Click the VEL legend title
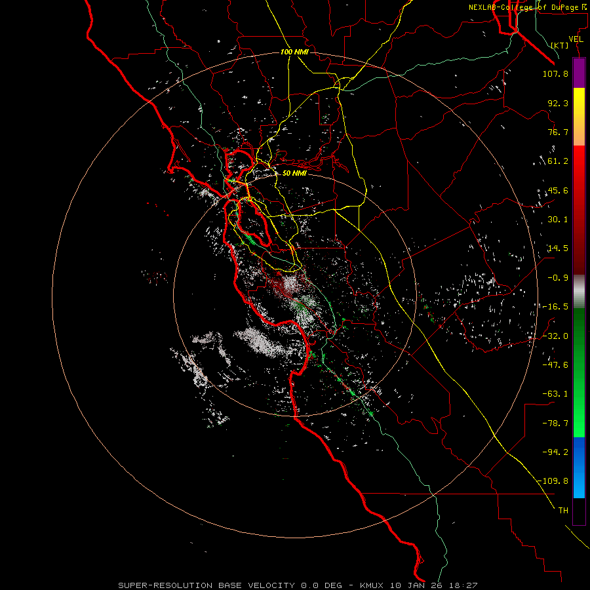Viewport: 590px width, 590px height. (576, 39)
